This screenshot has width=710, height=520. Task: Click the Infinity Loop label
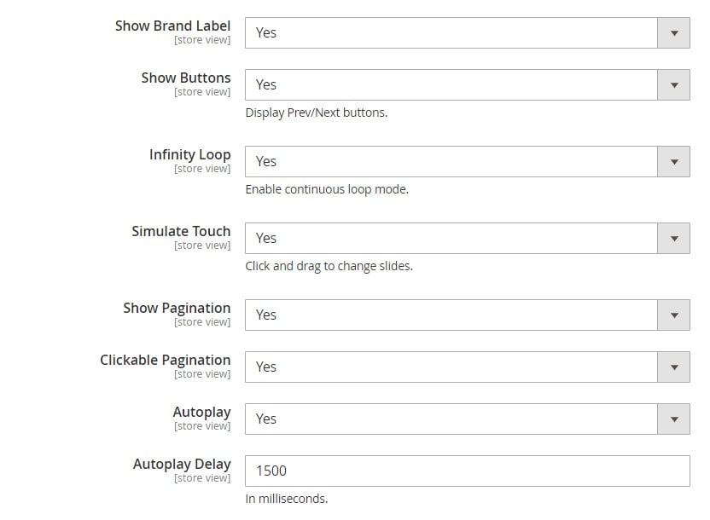(x=190, y=154)
